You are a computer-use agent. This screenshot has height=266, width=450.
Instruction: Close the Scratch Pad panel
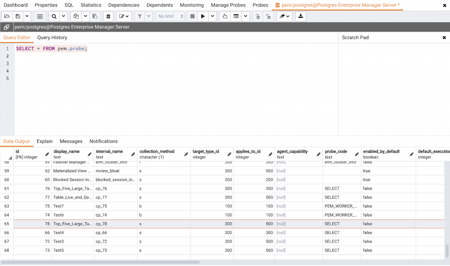pos(444,38)
